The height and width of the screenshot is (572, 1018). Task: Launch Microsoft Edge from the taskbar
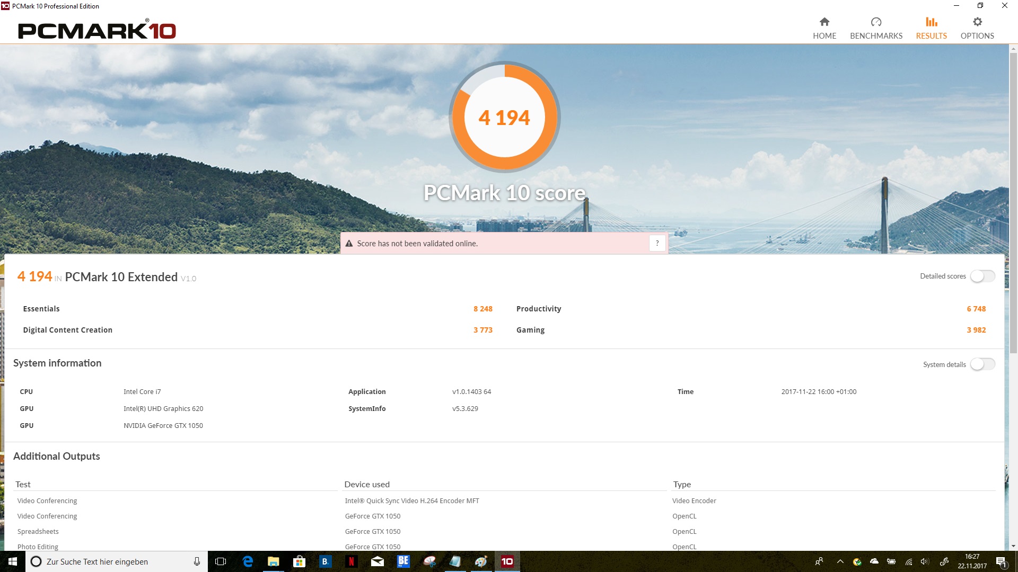pos(248,561)
